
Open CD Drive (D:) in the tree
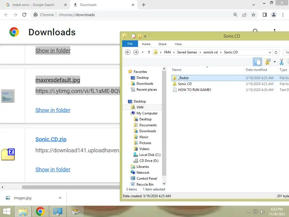click(x=146, y=160)
